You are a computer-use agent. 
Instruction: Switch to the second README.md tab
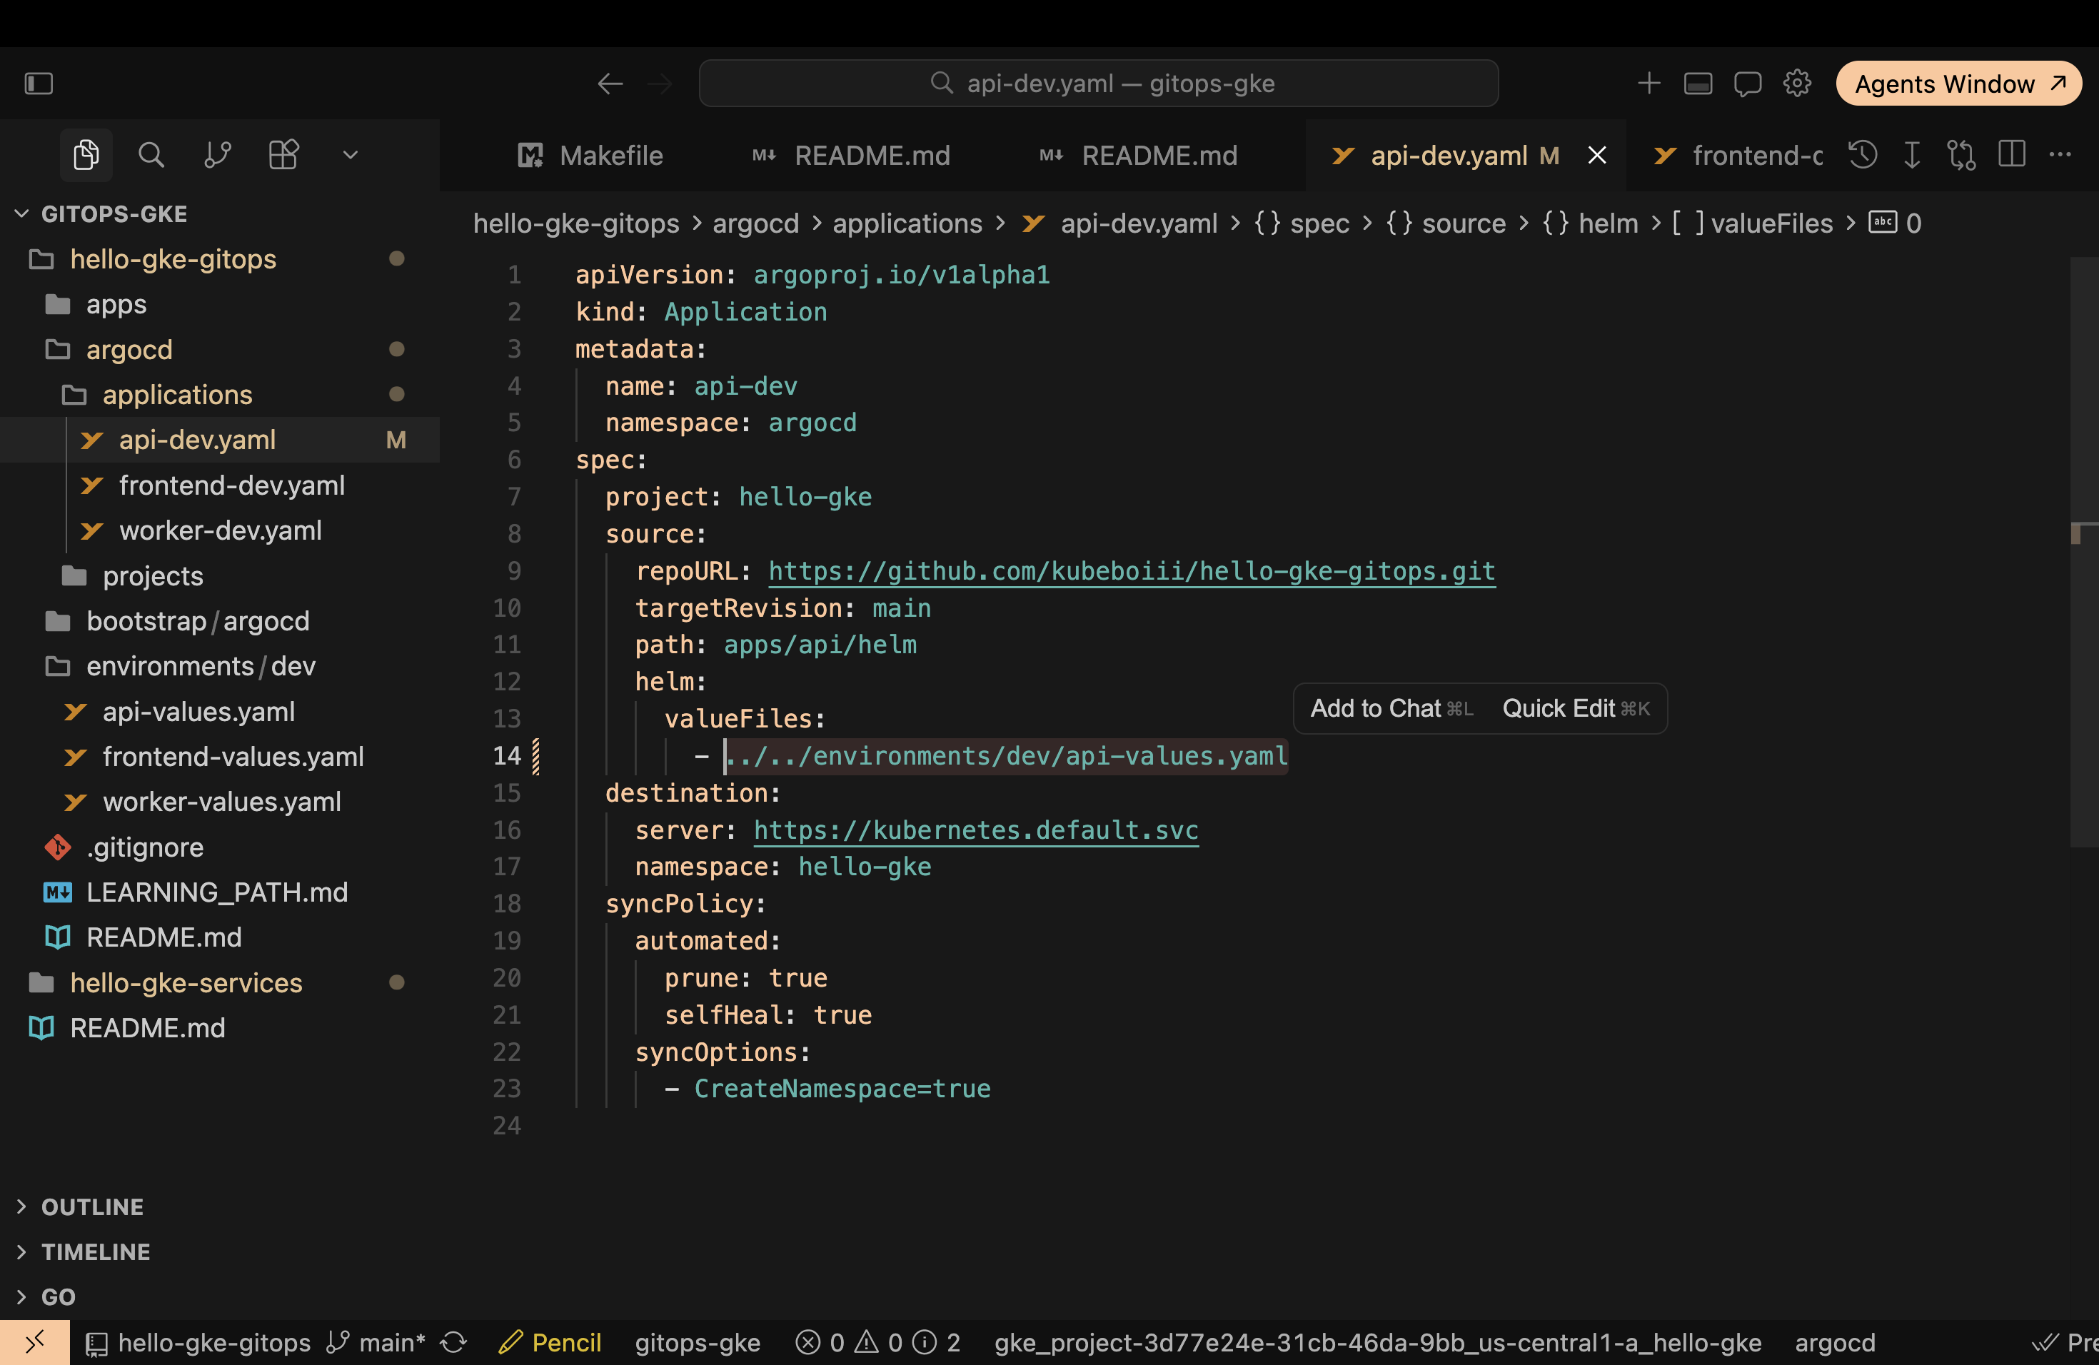pyautogui.click(x=1138, y=156)
